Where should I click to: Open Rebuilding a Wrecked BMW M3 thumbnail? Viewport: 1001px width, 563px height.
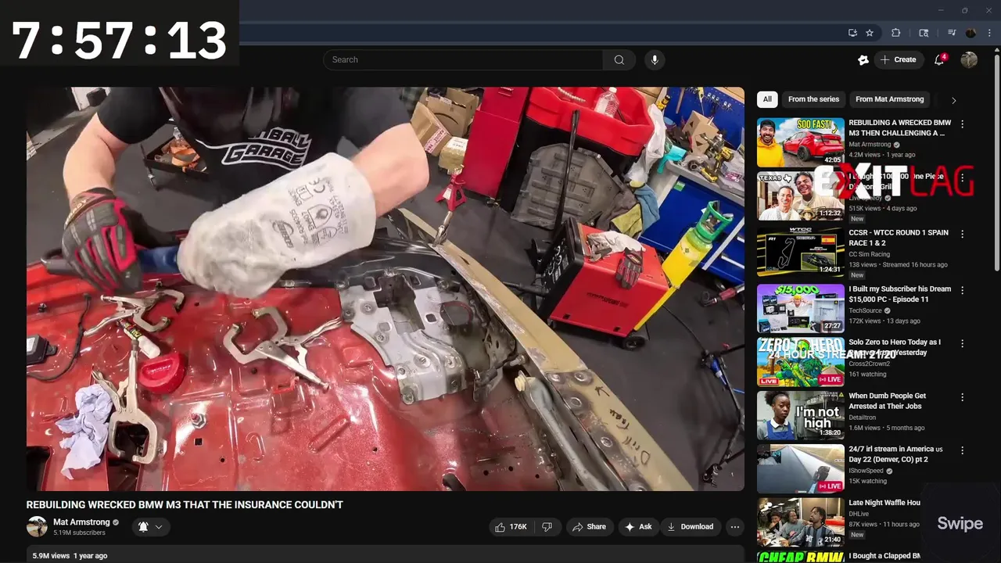[x=801, y=142]
